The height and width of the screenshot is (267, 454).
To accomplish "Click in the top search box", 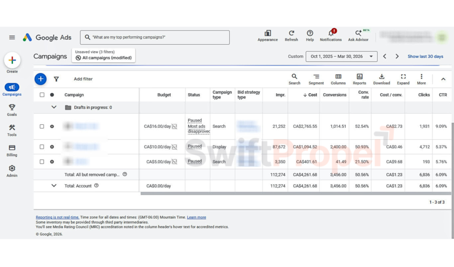I will tap(155, 37).
